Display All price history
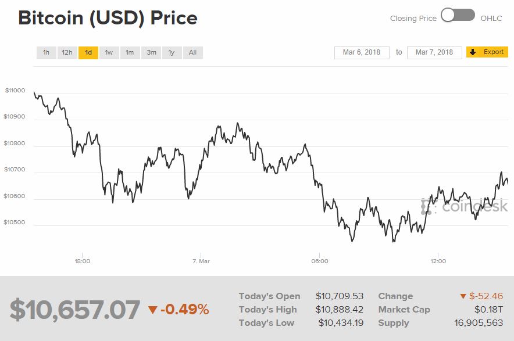 pos(192,53)
